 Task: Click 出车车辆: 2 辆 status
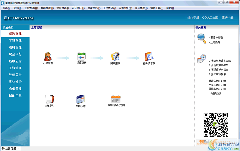[x=217, y=85]
